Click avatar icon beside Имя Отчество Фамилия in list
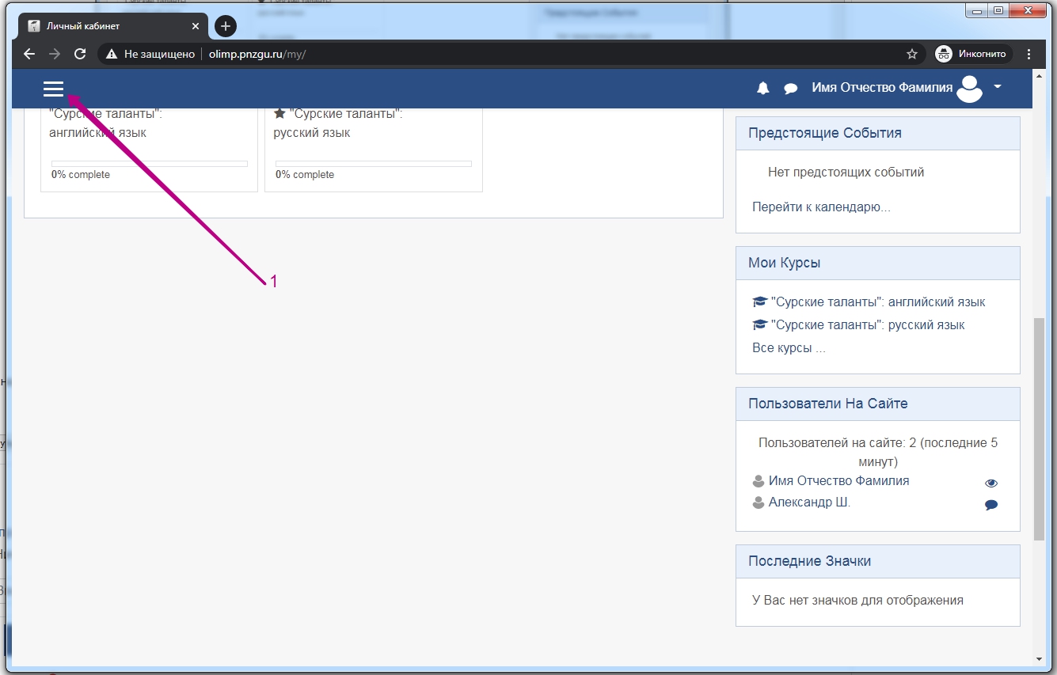The image size is (1057, 675). click(x=759, y=481)
